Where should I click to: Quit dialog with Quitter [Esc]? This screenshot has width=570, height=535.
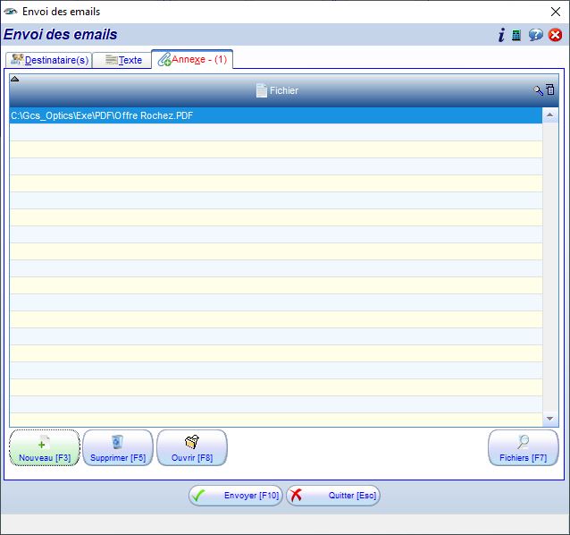point(333,496)
